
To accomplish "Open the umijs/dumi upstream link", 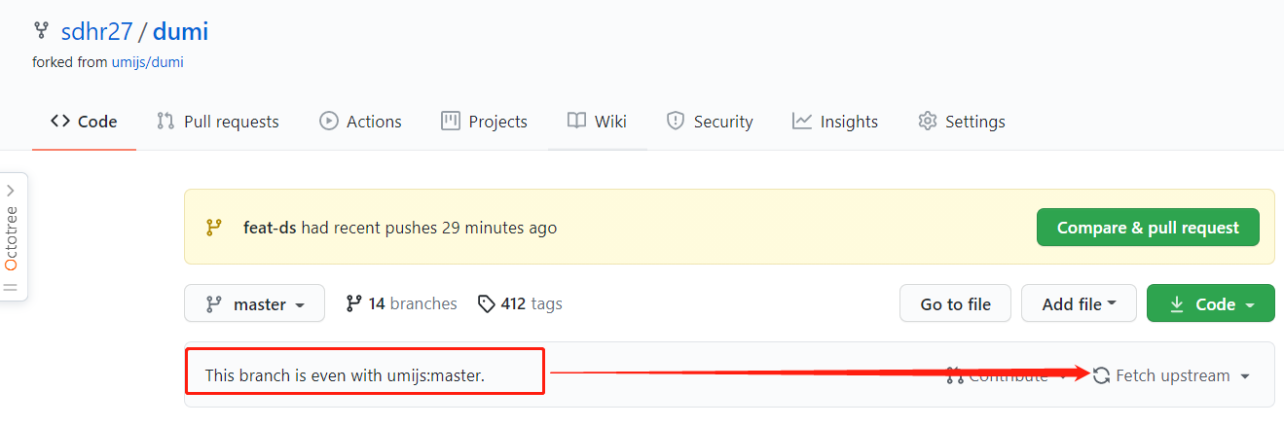I will tap(147, 62).
